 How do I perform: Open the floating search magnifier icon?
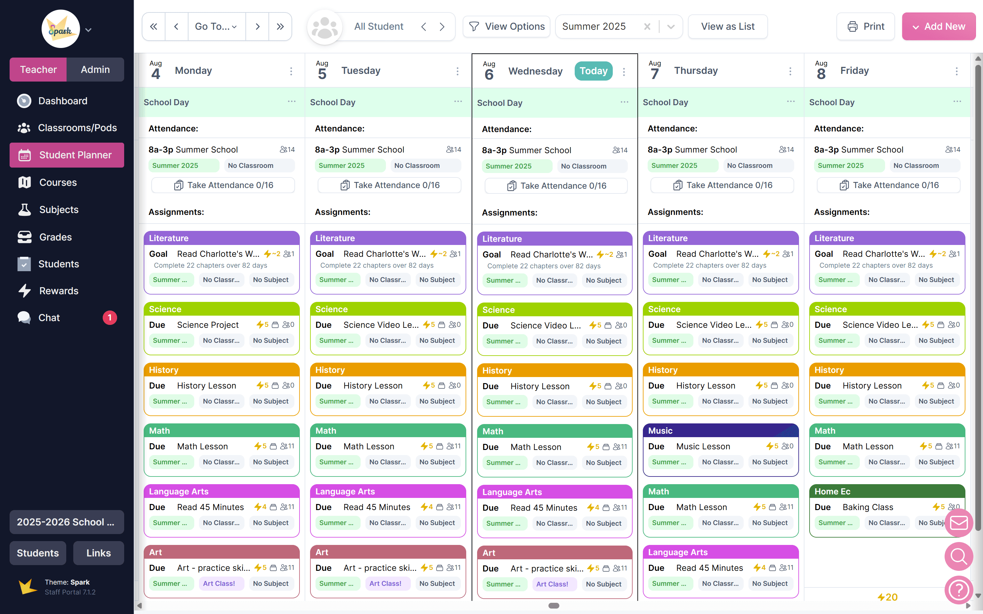point(959,556)
